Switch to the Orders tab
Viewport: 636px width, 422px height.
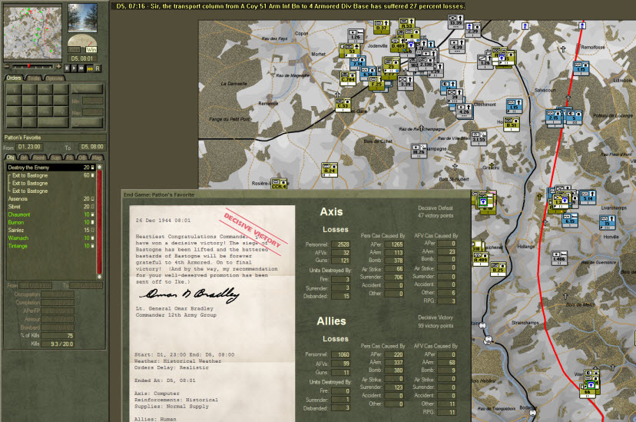(14, 78)
